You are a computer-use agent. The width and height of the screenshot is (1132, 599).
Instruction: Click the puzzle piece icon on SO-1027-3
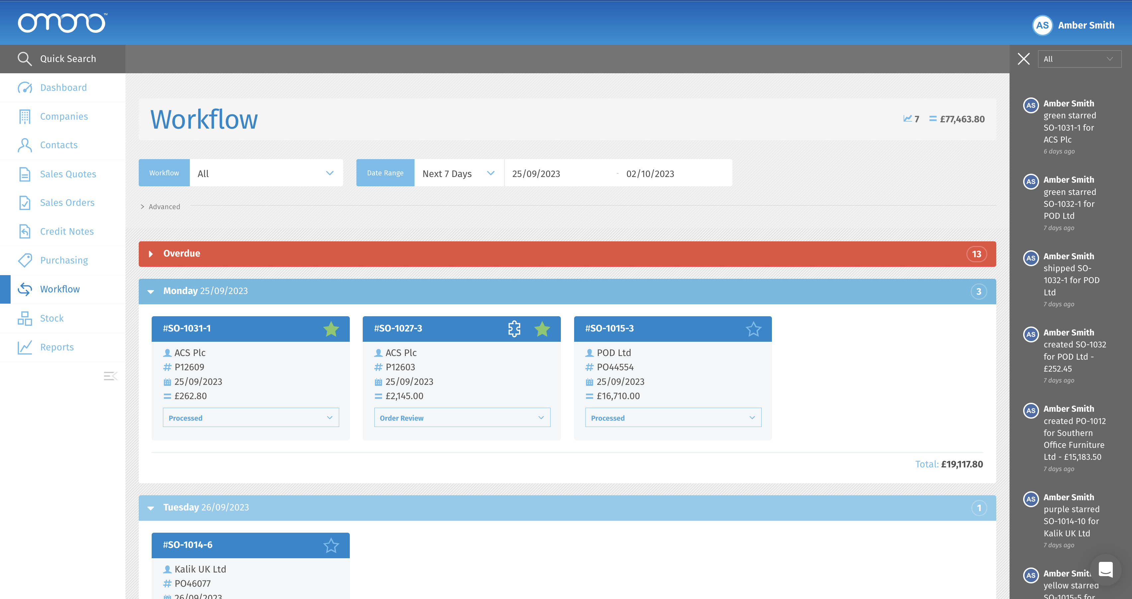pyautogui.click(x=514, y=329)
